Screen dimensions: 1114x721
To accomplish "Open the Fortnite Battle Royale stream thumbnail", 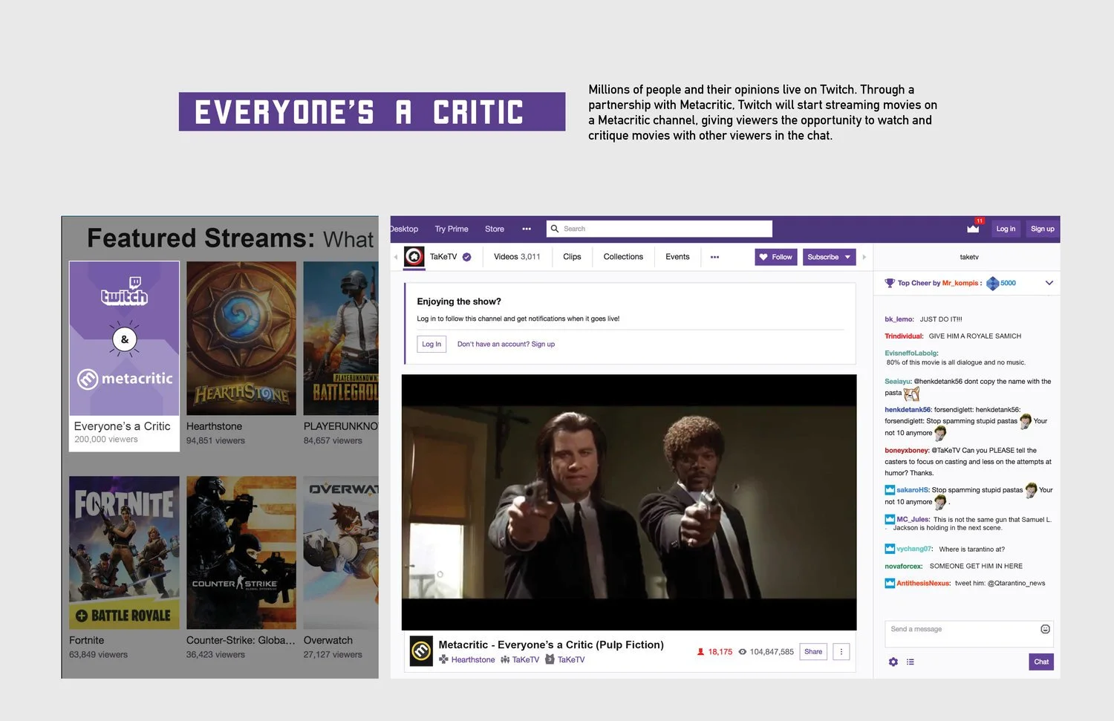I will (124, 552).
